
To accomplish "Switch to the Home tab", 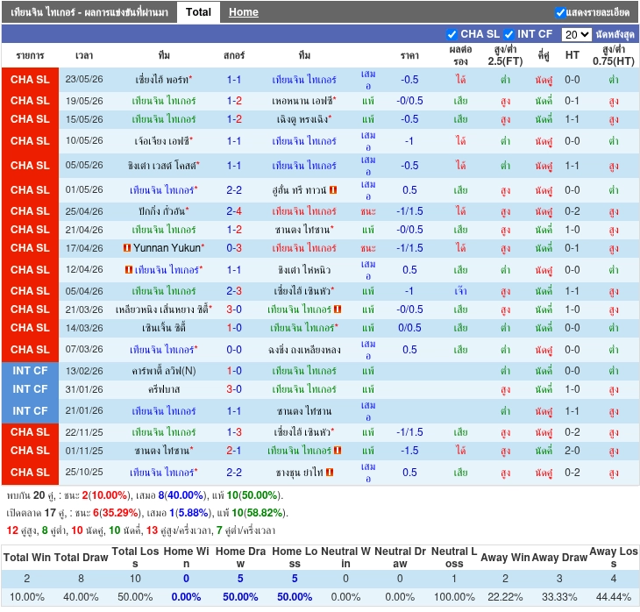I will tap(243, 12).
